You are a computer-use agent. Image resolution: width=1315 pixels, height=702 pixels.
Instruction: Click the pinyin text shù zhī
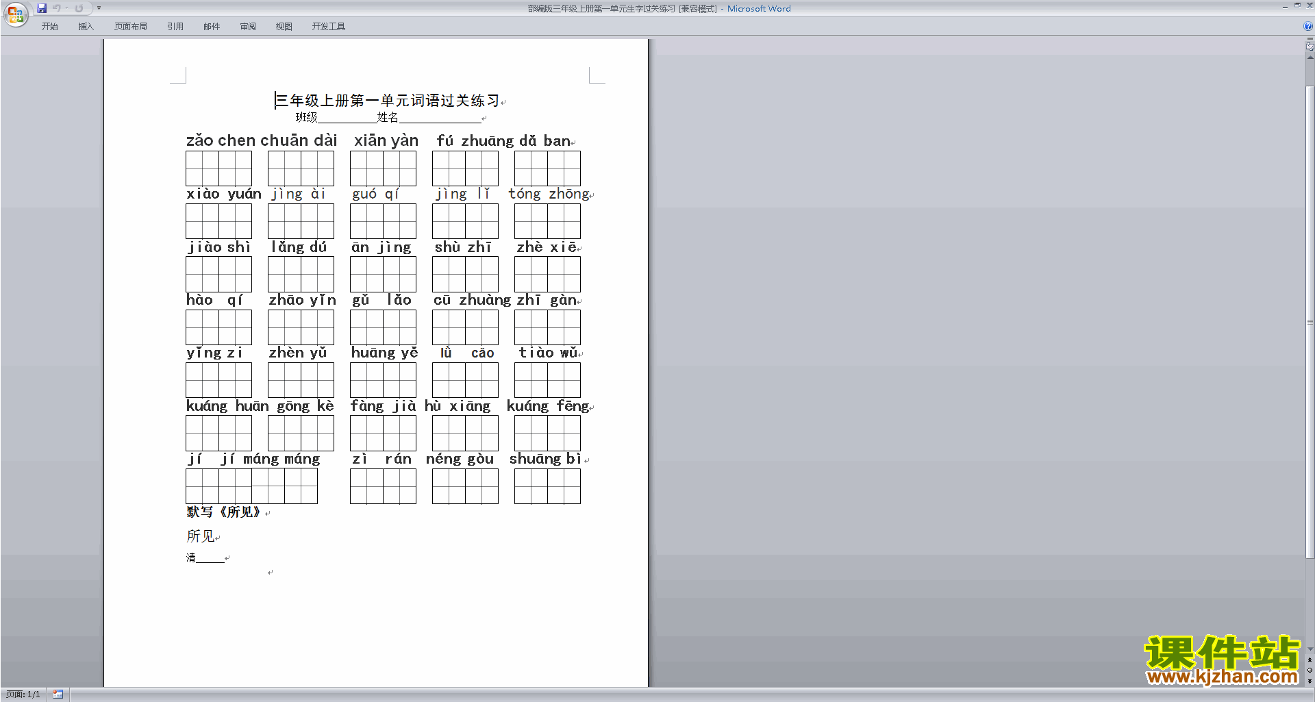[x=463, y=247]
